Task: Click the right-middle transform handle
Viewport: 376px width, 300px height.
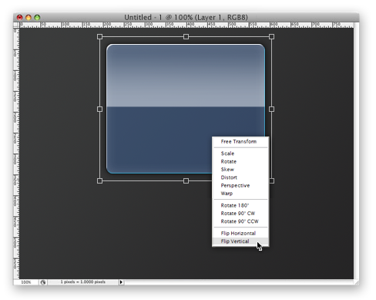Action: coord(271,110)
